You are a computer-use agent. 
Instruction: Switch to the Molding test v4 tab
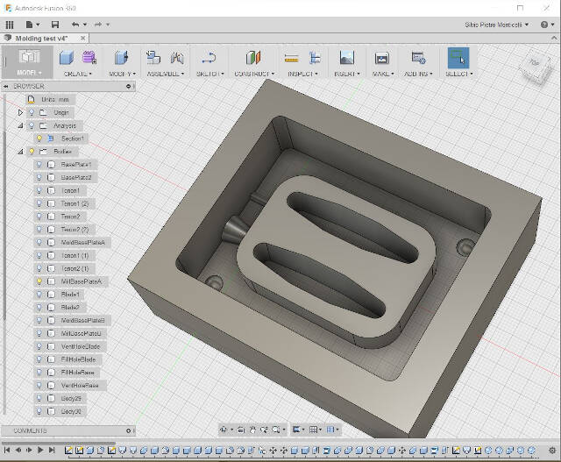point(41,39)
